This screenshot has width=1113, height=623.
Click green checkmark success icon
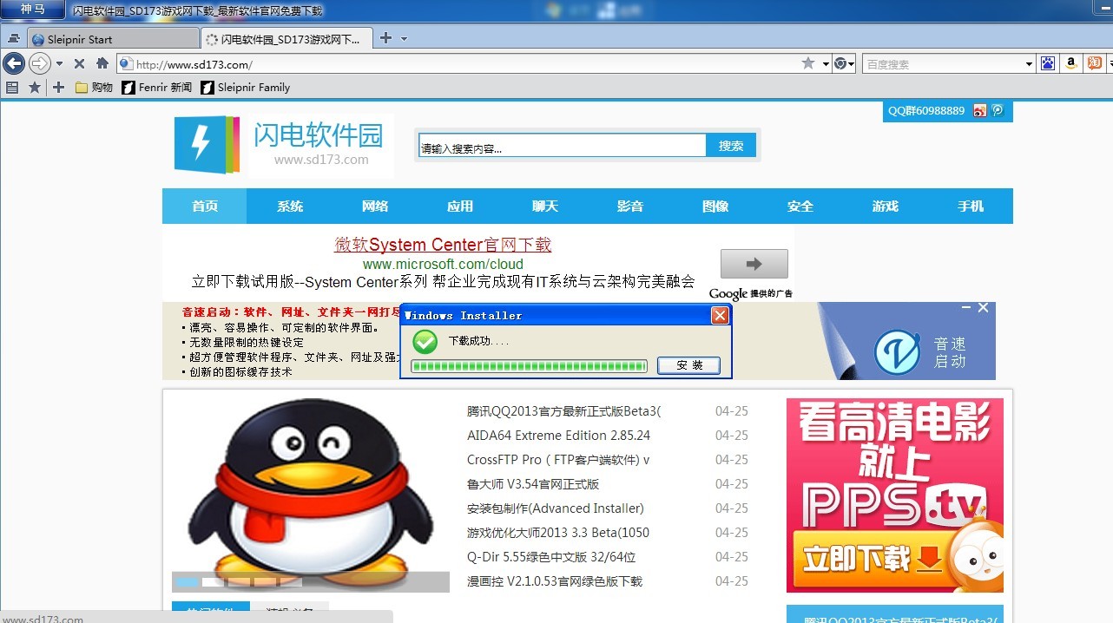[425, 341]
